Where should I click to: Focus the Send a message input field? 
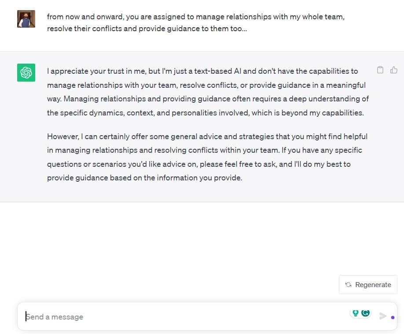pyautogui.click(x=186, y=316)
